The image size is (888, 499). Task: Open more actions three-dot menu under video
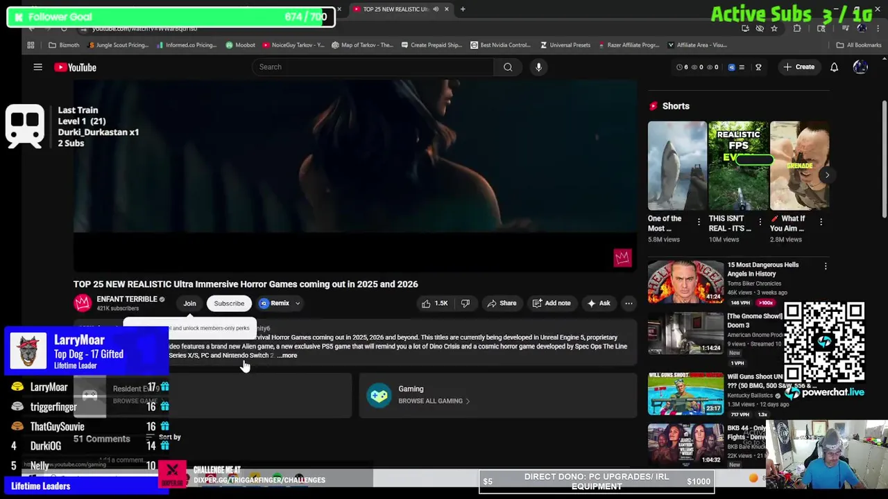pyautogui.click(x=629, y=304)
